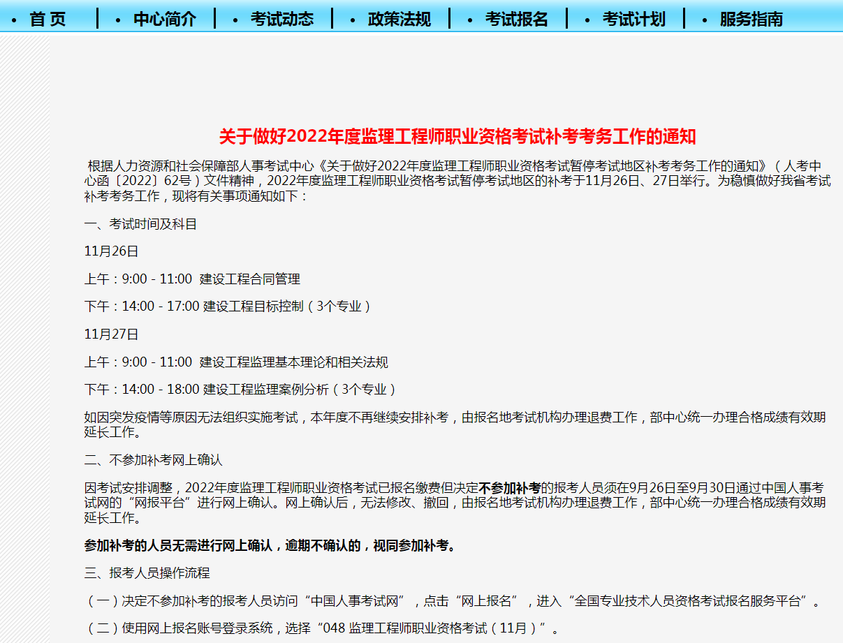Click the bold sentence ending 视同参加补考

pos(270,545)
